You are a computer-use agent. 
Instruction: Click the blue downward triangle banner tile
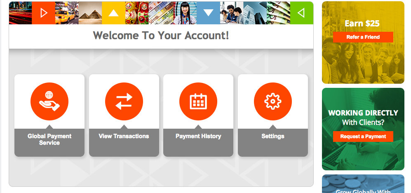click(x=208, y=13)
